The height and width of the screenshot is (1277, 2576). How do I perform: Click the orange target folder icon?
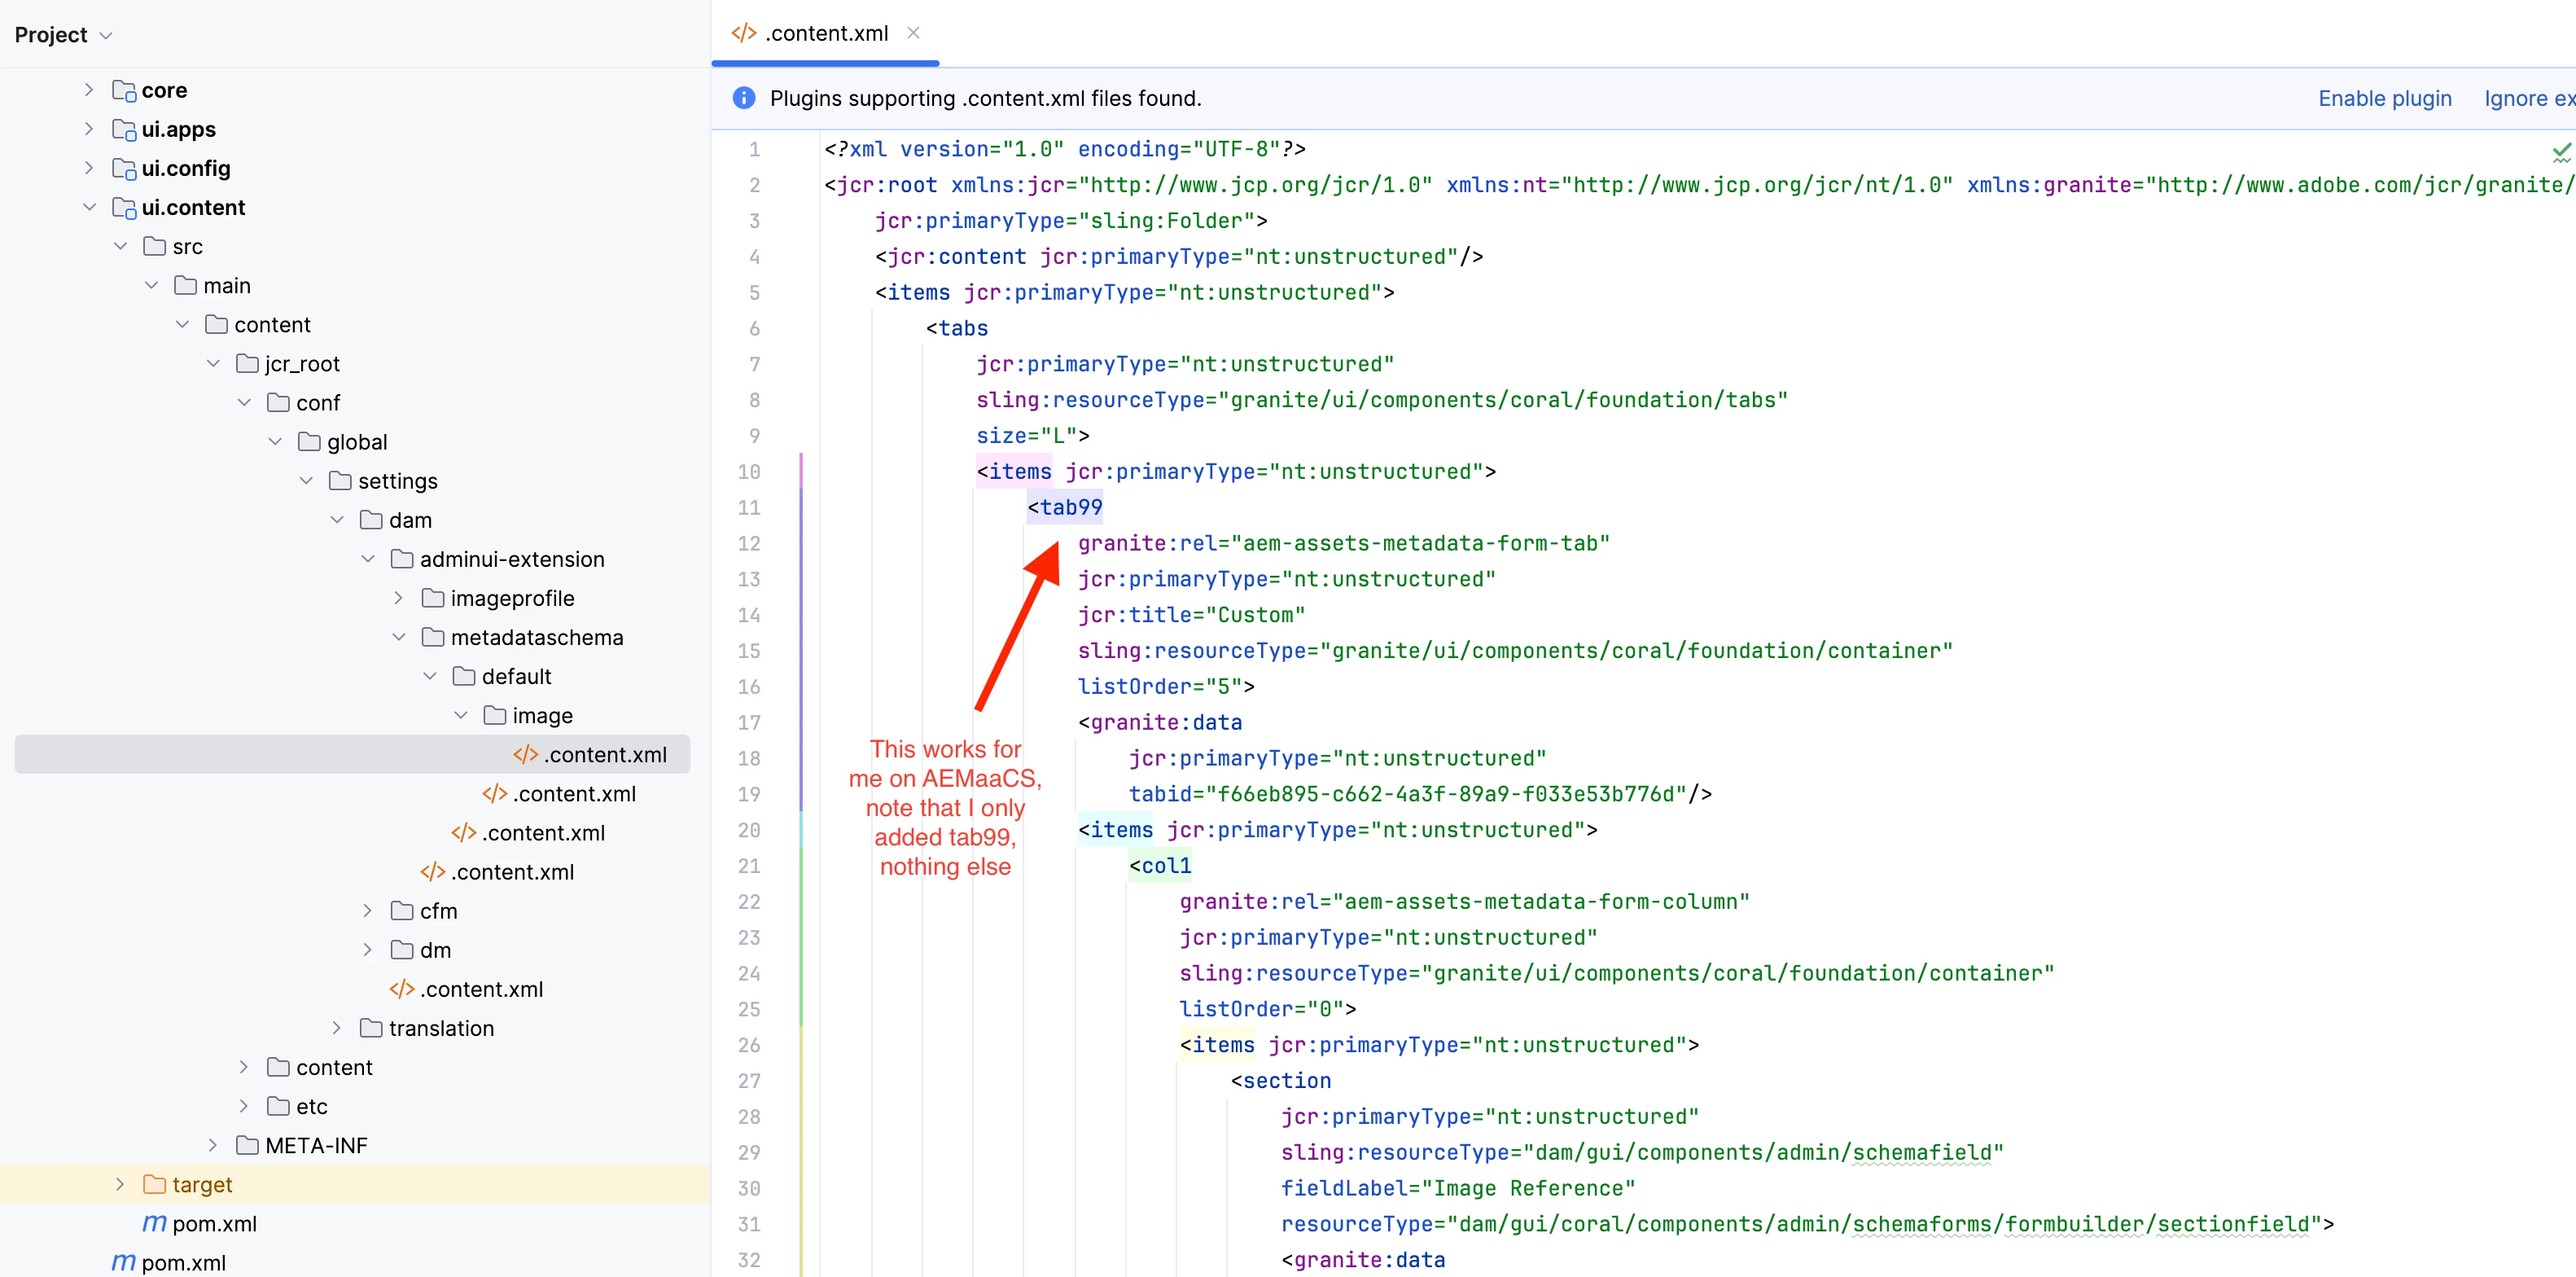point(154,1184)
